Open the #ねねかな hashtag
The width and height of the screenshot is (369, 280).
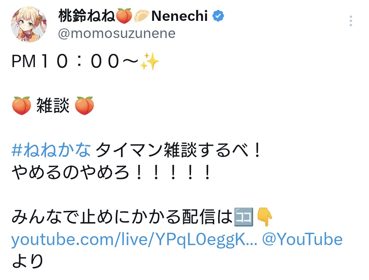(x=51, y=151)
